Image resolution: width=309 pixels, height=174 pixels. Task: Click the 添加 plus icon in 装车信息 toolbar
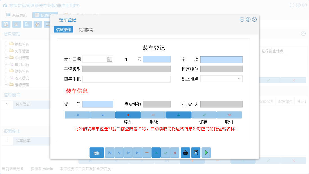(128, 115)
